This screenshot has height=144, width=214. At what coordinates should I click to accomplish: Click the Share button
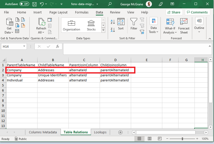pos(173,12)
